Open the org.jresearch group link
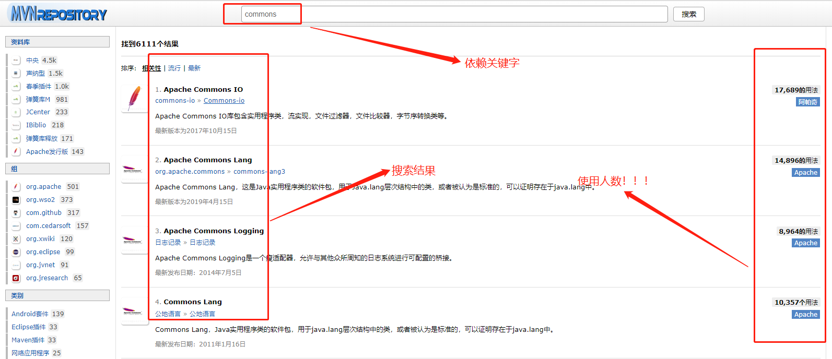832x359 pixels. tap(47, 278)
